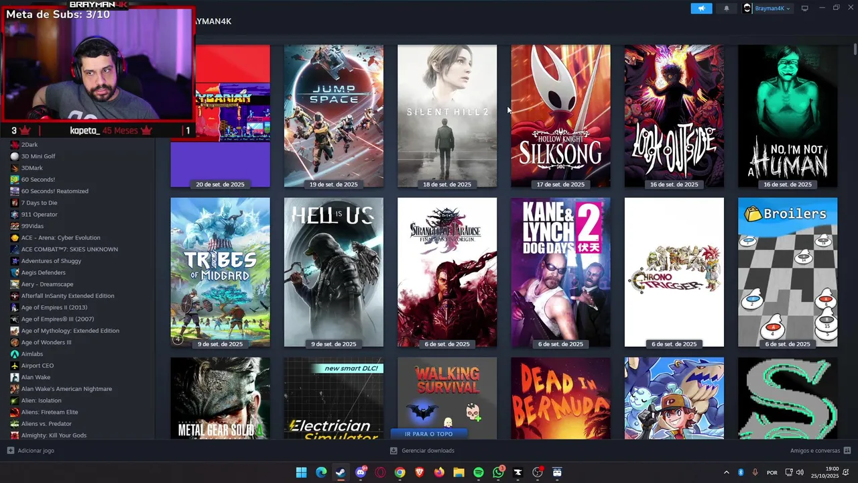The height and width of the screenshot is (483, 858).
Task: Click the 3D Mini Golf ball icon
Action: click(x=15, y=156)
